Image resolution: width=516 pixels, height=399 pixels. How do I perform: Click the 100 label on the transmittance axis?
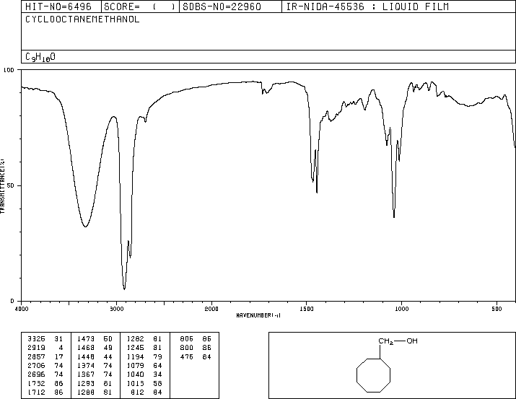click(9, 70)
